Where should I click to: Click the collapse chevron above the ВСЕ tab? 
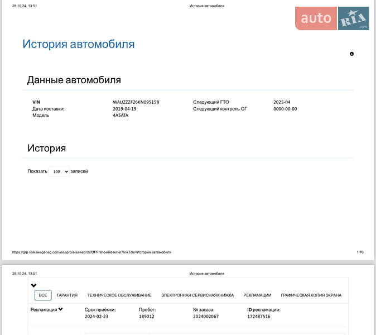coord(33,285)
